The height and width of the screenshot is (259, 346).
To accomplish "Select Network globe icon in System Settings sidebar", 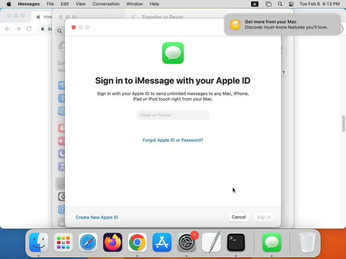I will point(61,111).
